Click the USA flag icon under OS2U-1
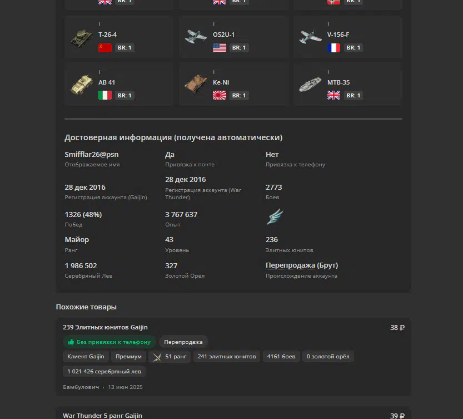Screen dimensions: 463x419 [x=220, y=48]
